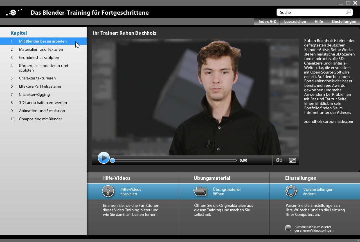Click the planet logo in the header
This screenshot has height=242, width=360.
[14, 12]
